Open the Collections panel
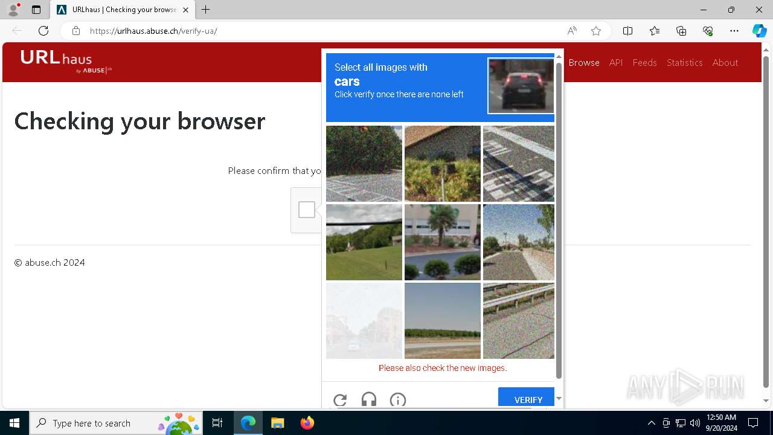 click(681, 31)
